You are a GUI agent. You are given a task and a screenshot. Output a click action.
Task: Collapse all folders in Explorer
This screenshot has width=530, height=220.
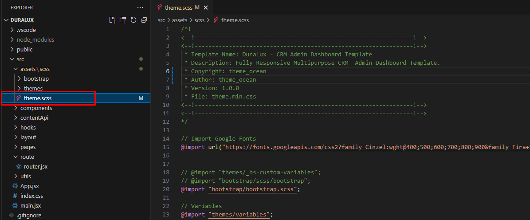[x=144, y=20]
